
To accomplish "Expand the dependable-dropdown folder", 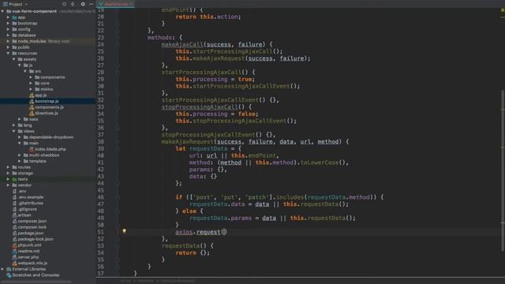I will [x=20, y=137].
